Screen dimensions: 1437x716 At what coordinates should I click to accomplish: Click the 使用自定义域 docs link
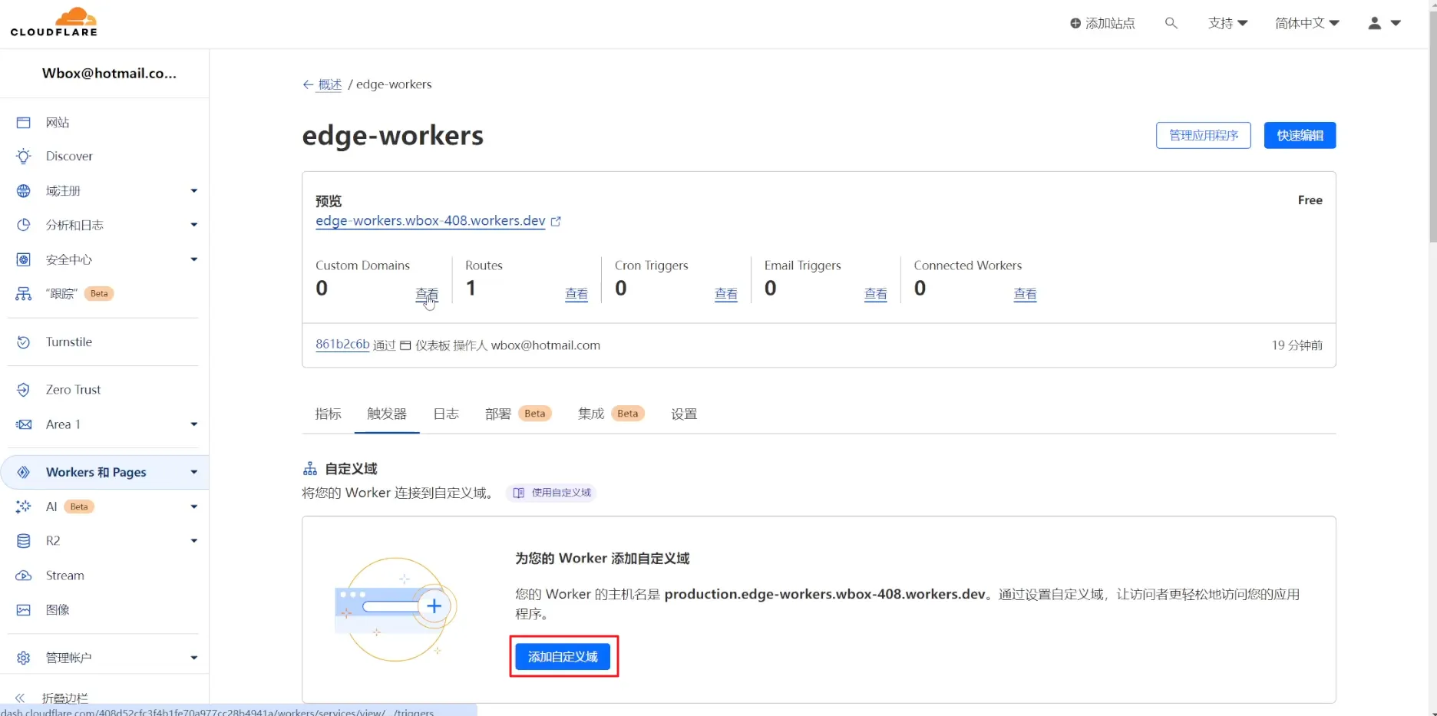click(551, 493)
